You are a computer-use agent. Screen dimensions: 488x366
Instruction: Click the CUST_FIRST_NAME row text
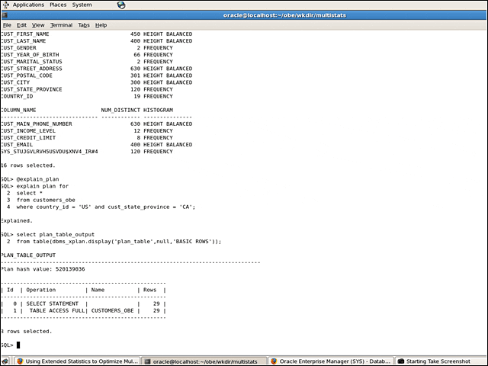97,34
